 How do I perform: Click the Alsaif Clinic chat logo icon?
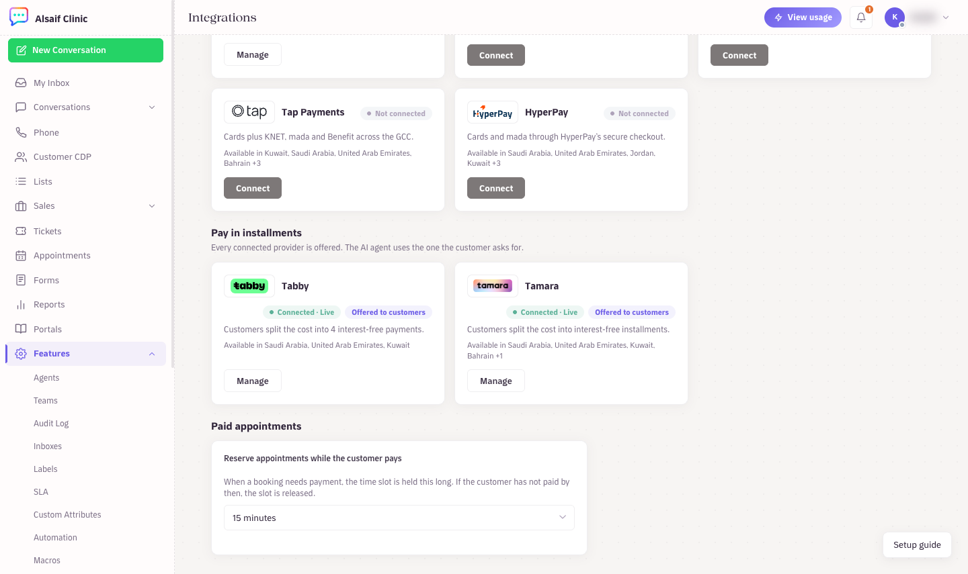(x=19, y=17)
